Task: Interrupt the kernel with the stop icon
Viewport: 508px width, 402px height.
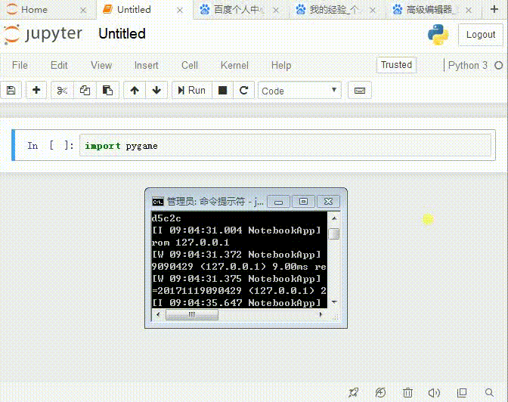Action: (x=222, y=90)
